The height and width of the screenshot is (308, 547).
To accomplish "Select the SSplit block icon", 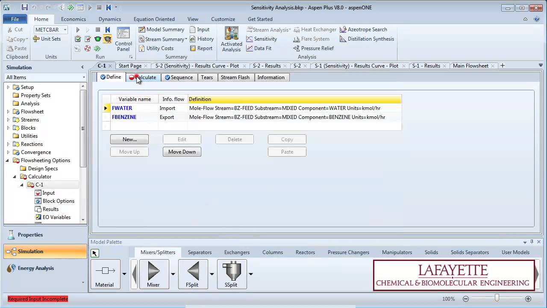I will 231,274.
